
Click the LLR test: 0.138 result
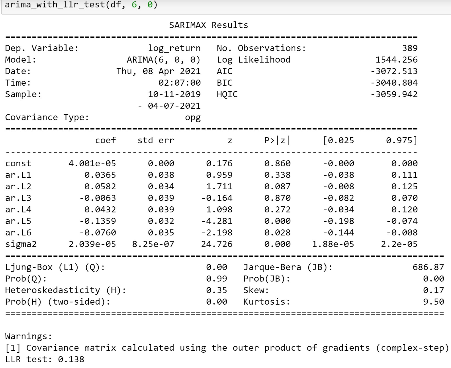pos(45,359)
